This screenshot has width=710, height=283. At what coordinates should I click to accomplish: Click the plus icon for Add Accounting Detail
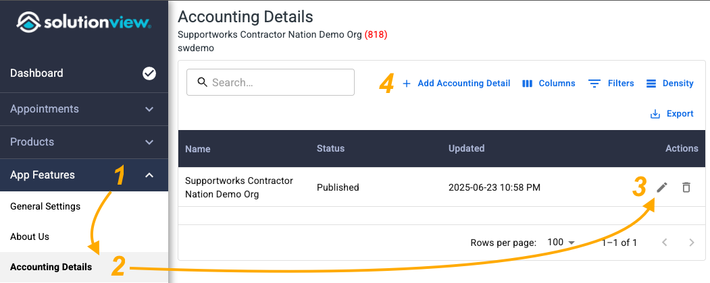(406, 84)
